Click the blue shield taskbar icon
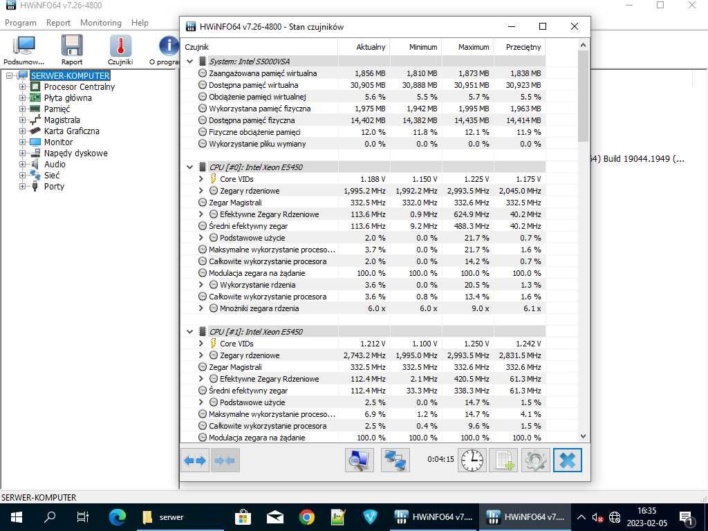The height and width of the screenshot is (531, 708). (371, 517)
